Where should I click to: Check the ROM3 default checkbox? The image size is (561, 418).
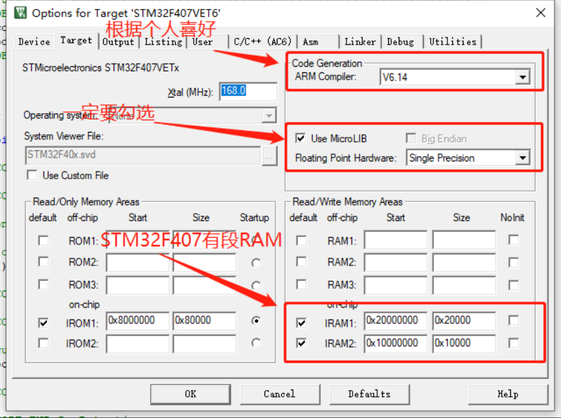43,284
